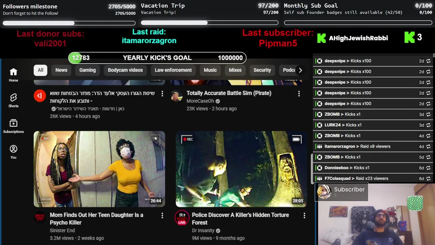435x245 pixels.
Task: Click the Yearly Kick's Goal bar
Action: click(157, 58)
